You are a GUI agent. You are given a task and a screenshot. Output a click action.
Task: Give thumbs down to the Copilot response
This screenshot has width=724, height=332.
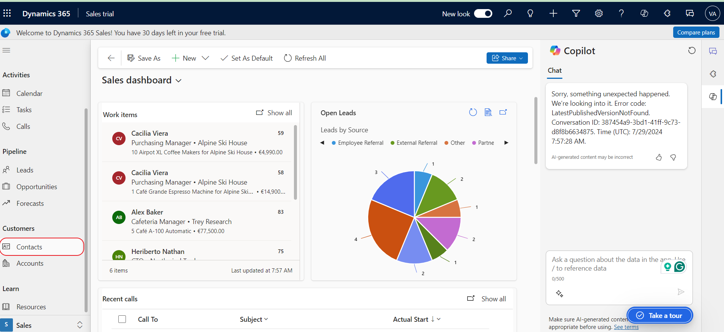click(673, 157)
